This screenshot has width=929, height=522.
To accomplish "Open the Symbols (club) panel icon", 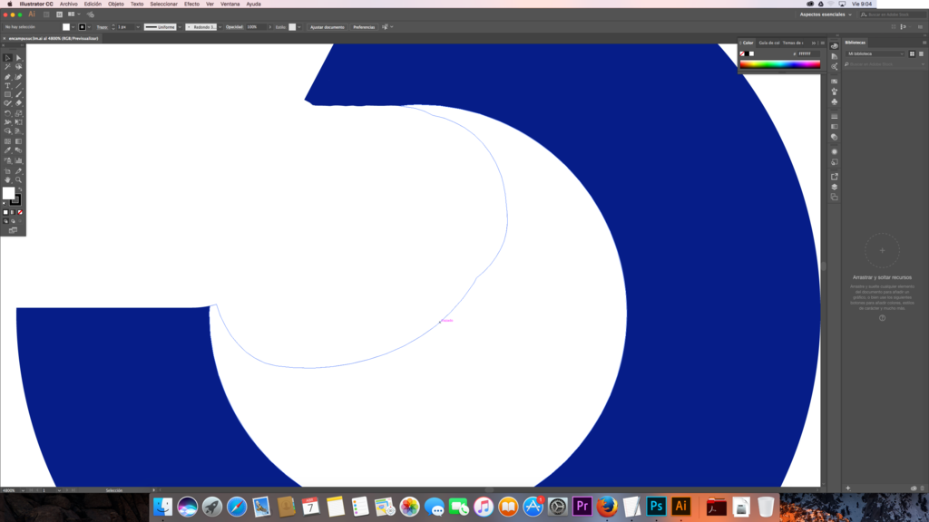I will click(x=835, y=101).
